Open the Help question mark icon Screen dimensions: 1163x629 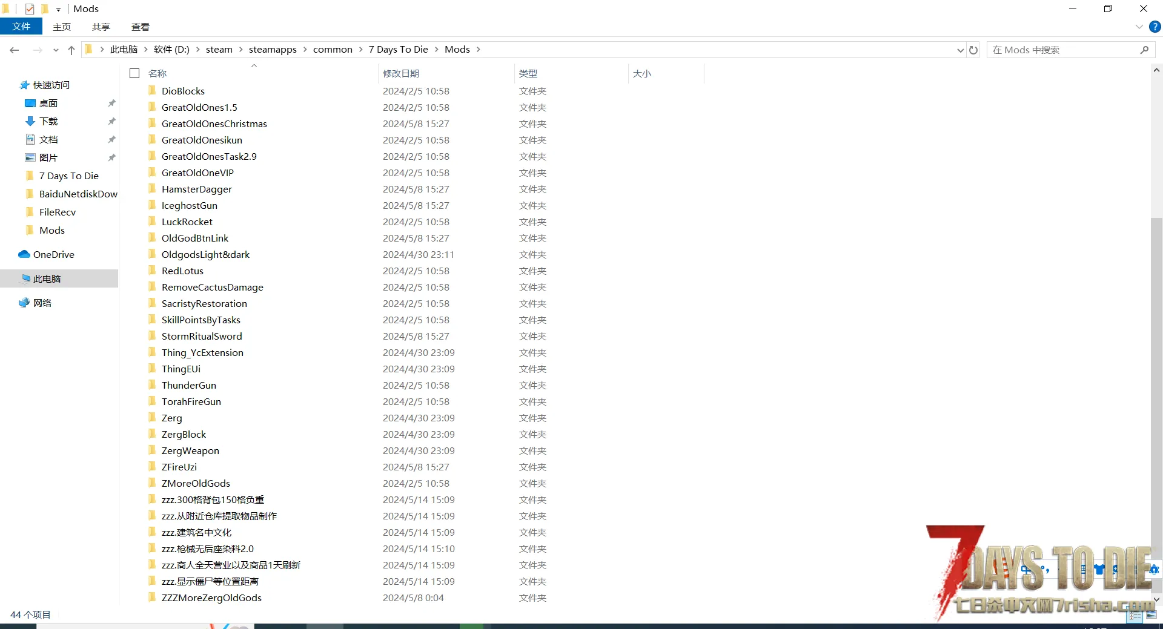tap(1155, 27)
